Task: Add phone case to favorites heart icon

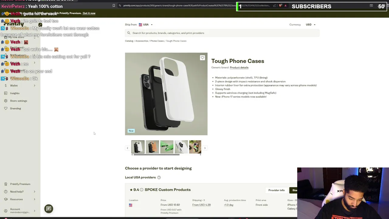Action: click(x=202, y=57)
